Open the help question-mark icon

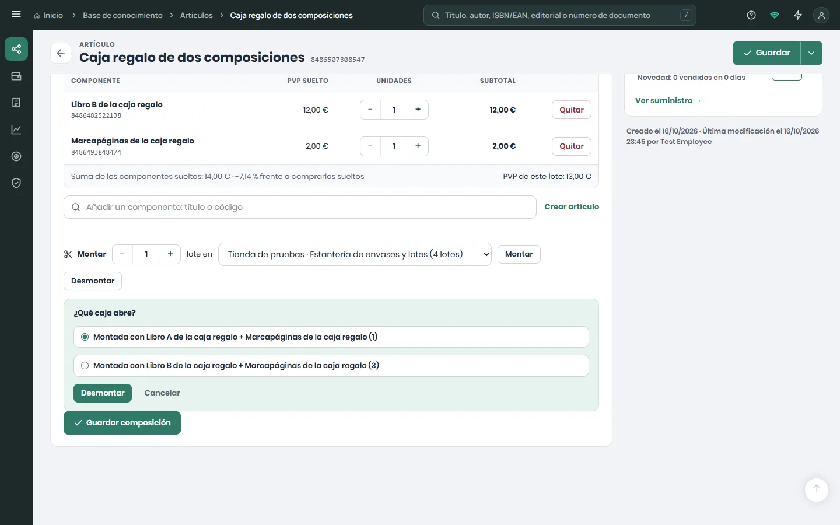tap(751, 15)
